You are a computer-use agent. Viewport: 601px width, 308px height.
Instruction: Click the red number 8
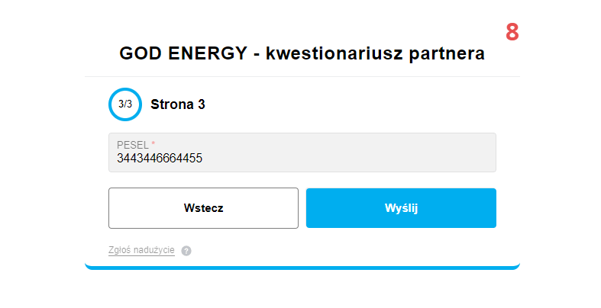point(512,32)
